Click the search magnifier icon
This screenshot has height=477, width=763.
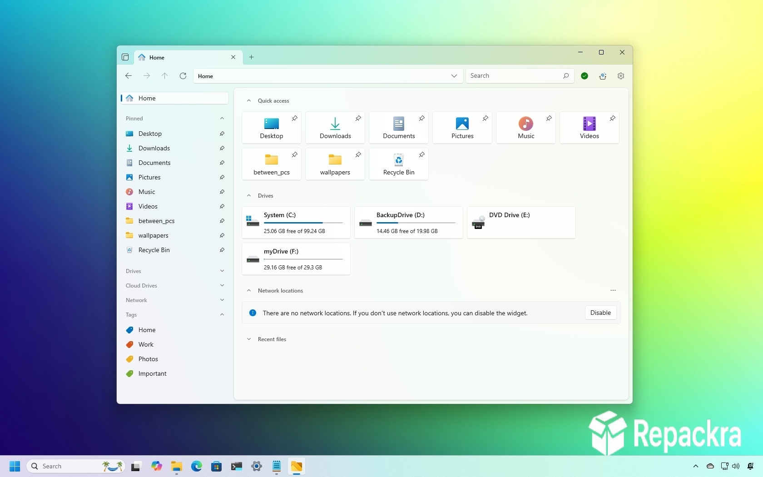(566, 76)
